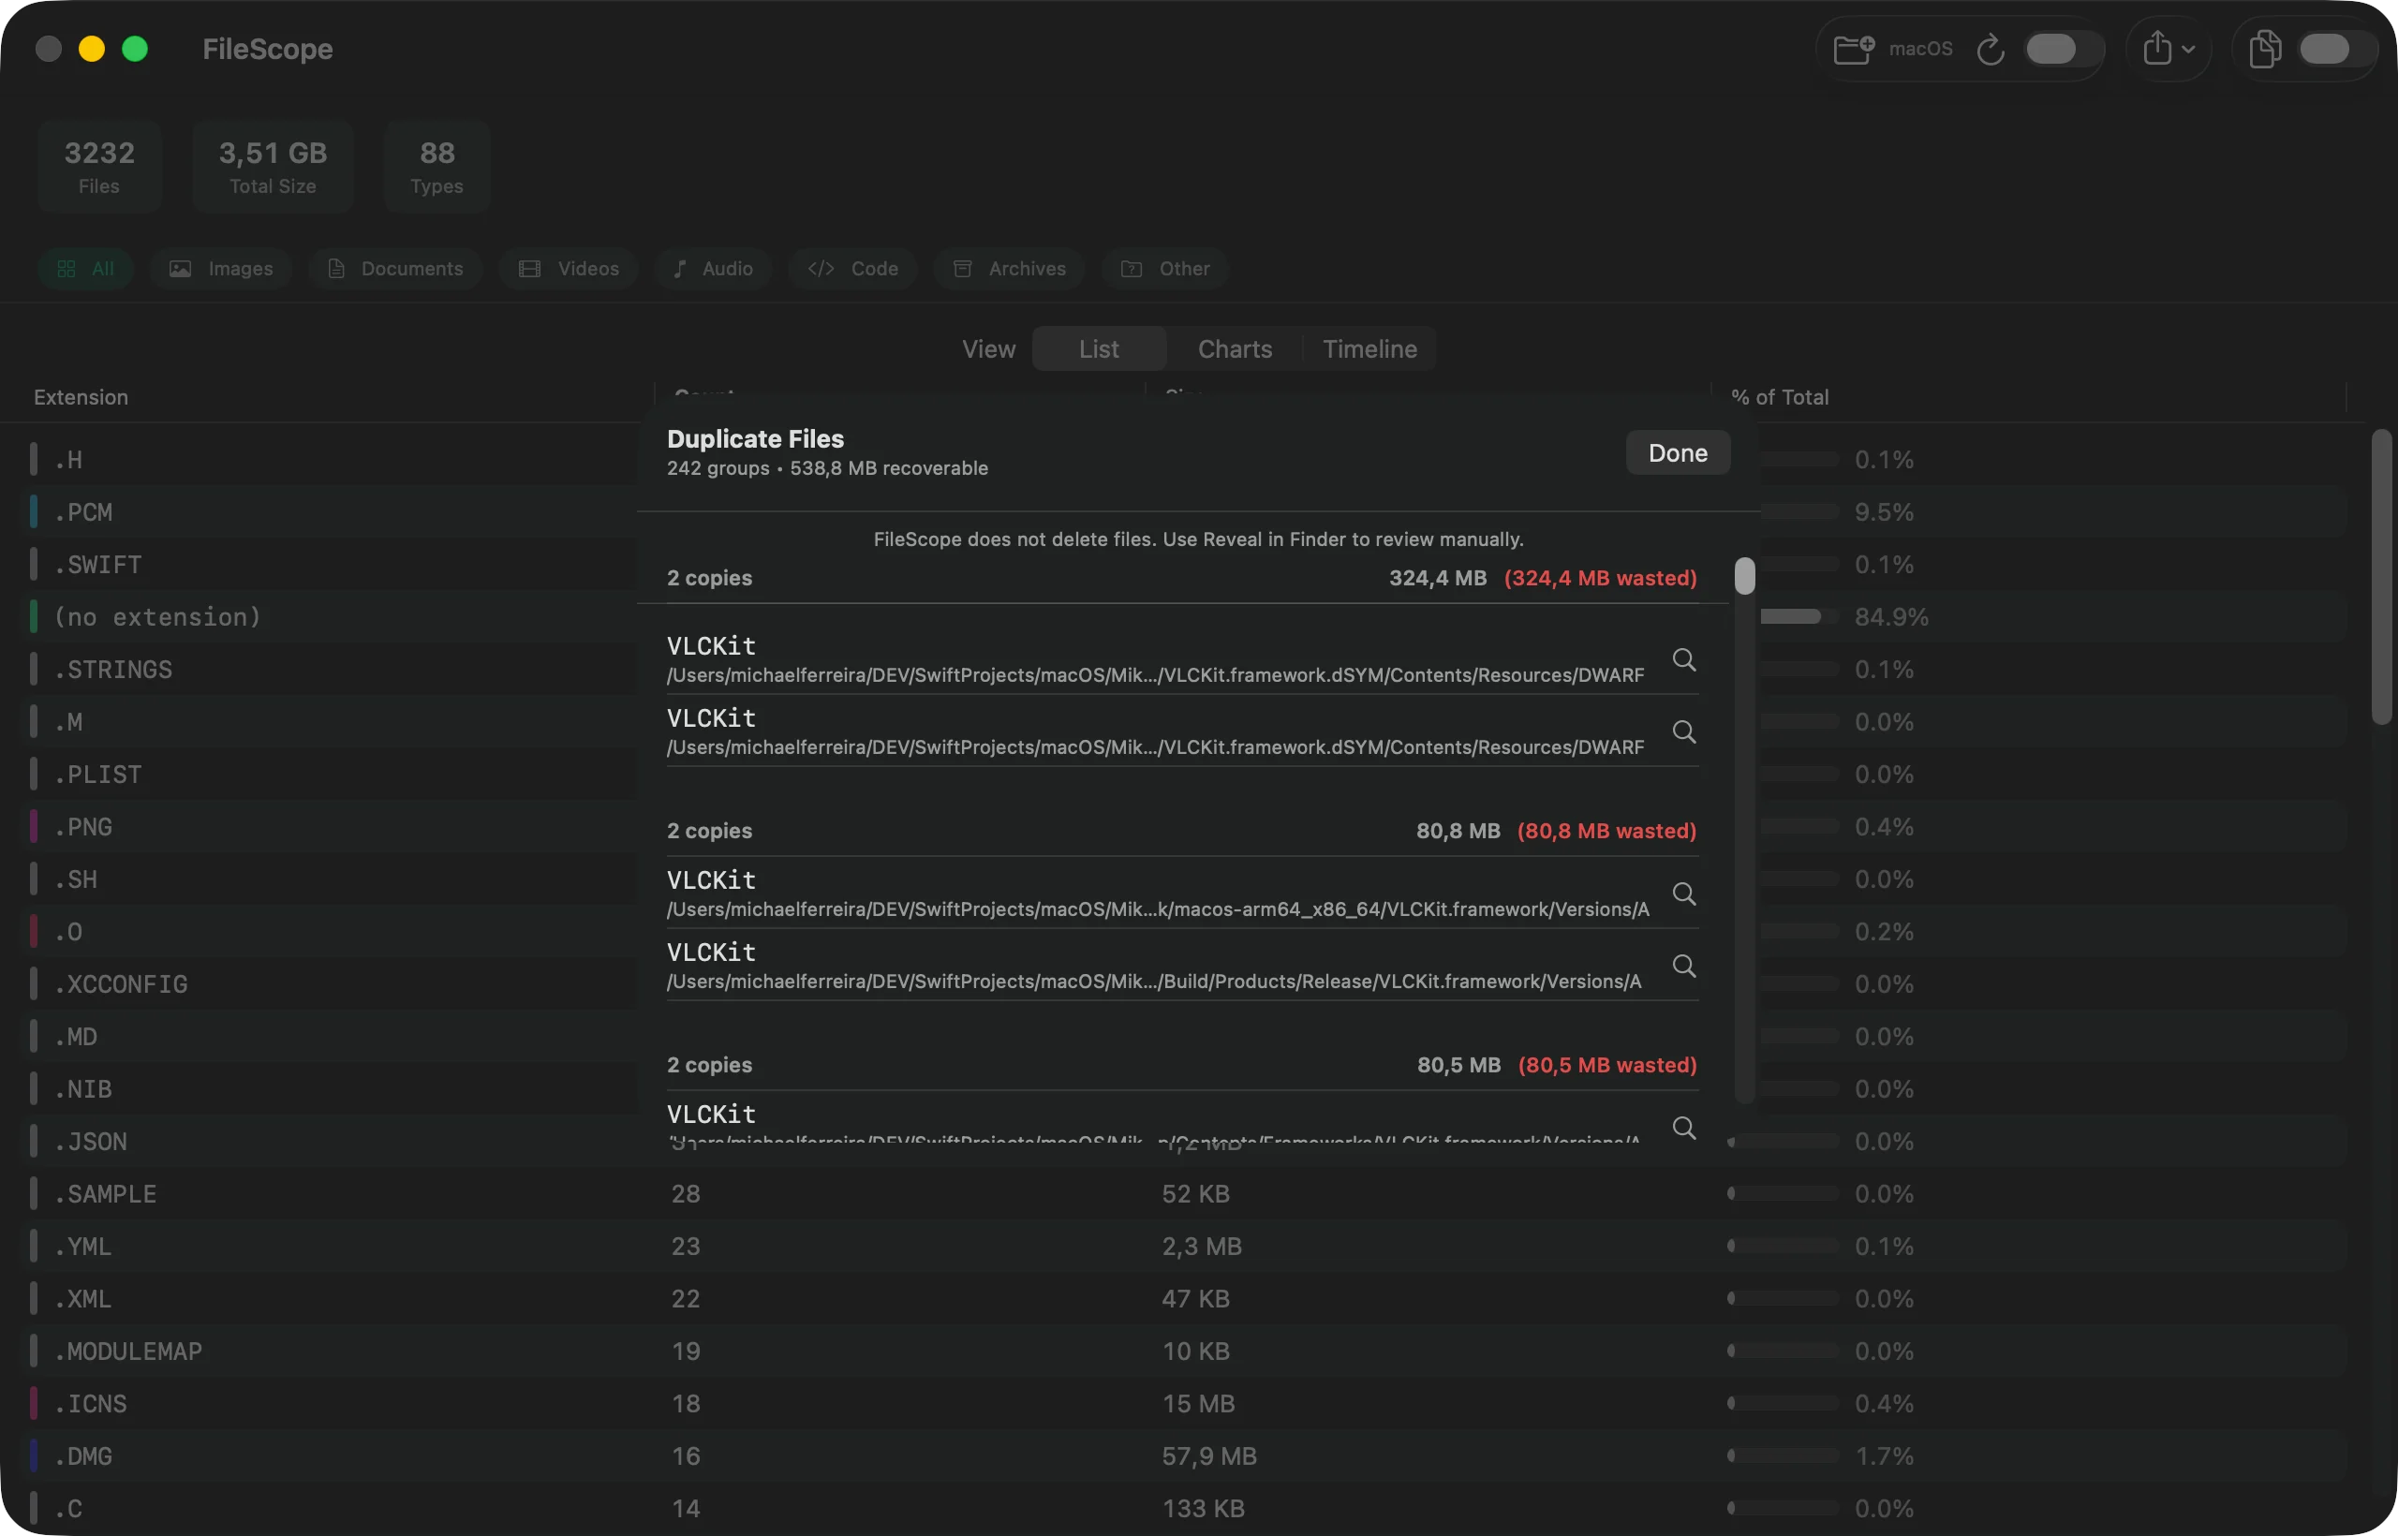Screen dimensions: 2398x1536
Task: Toggle the switch next to refresh icon
Action: (x=2061, y=49)
